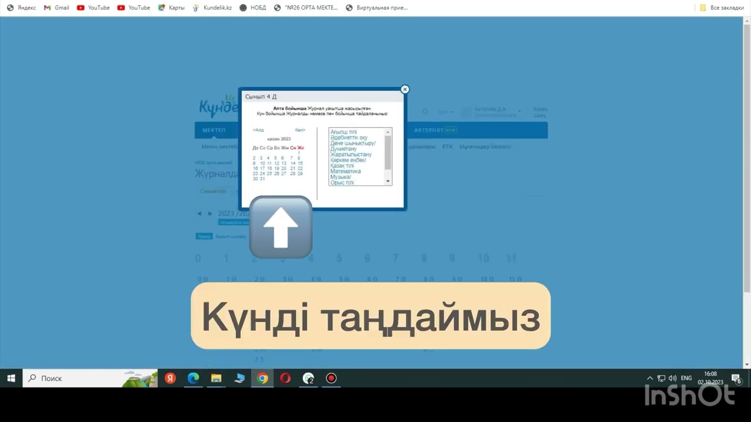Open the №26 ОРТА МЕКТЕ... bookmark

click(306, 8)
